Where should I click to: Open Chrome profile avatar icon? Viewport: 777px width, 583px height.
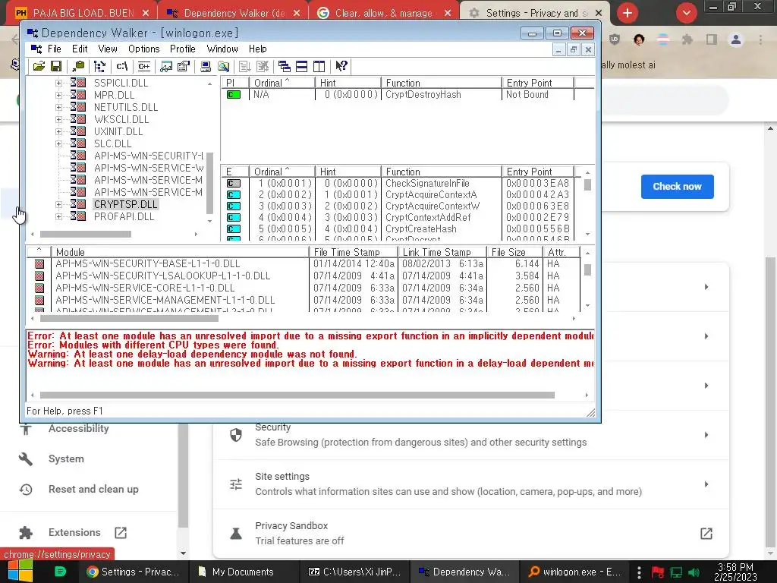[x=736, y=39]
